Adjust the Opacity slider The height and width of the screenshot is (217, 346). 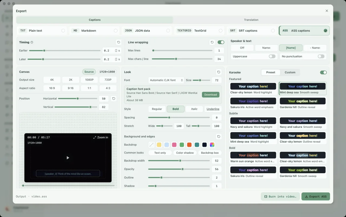[179, 169]
